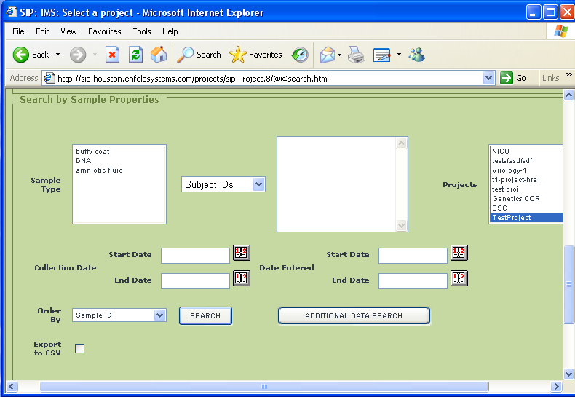This screenshot has width=575, height=397.
Task: Open Favorites star toolbar button
Action: click(255, 55)
